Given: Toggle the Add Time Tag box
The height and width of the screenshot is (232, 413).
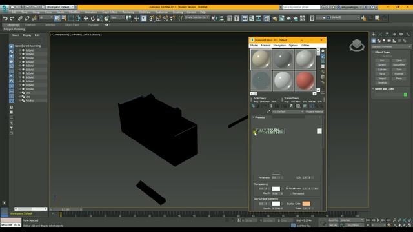Looking at the screenshot, I should pyautogui.click(x=293, y=226).
